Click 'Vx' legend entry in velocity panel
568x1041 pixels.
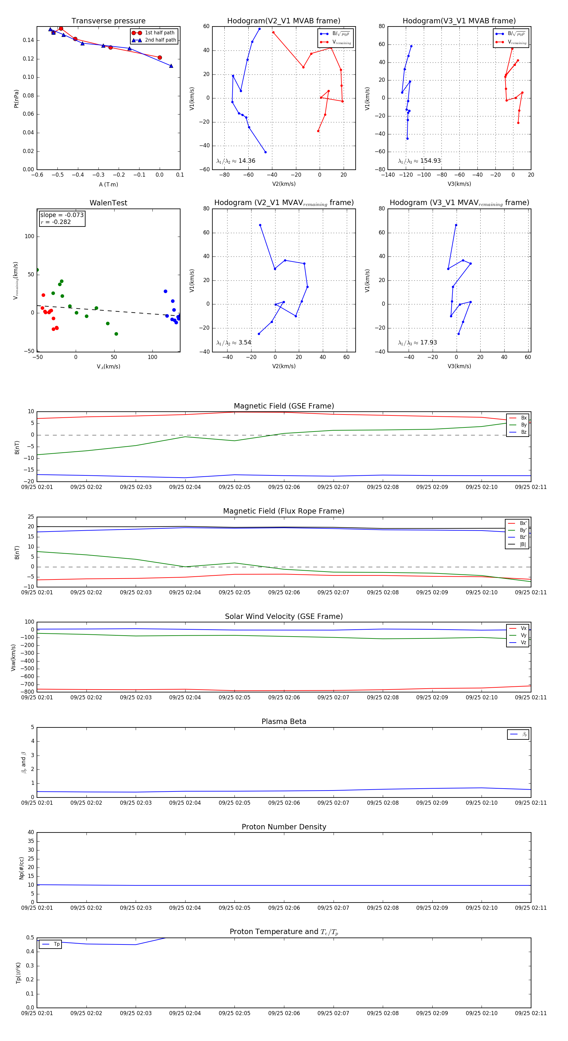point(518,628)
